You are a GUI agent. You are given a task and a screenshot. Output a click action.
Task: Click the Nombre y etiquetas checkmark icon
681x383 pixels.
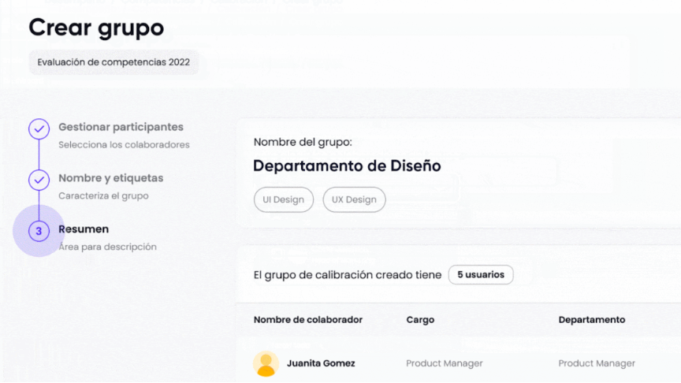[x=39, y=180]
